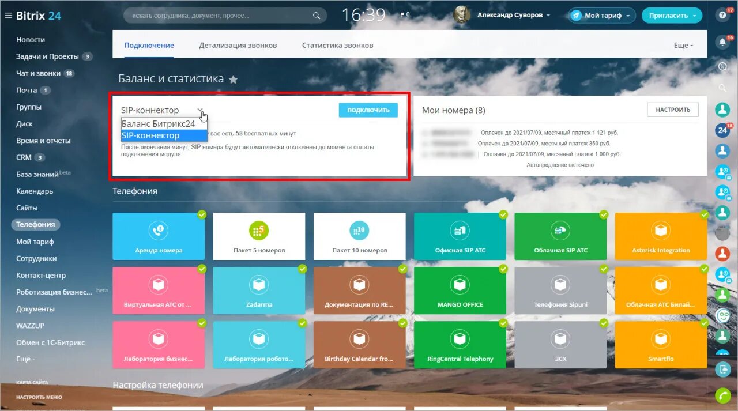Image resolution: width=738 pixels, height=411 pixels.
Task: Open the Пакет 10 номеров tile
Action: (x=359, y=236)
